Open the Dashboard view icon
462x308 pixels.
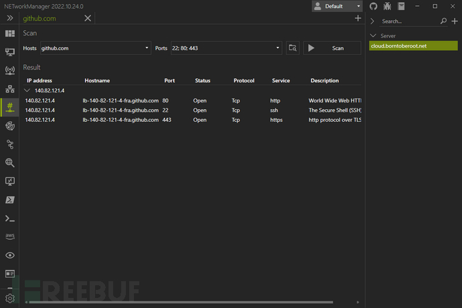point(10,33)
